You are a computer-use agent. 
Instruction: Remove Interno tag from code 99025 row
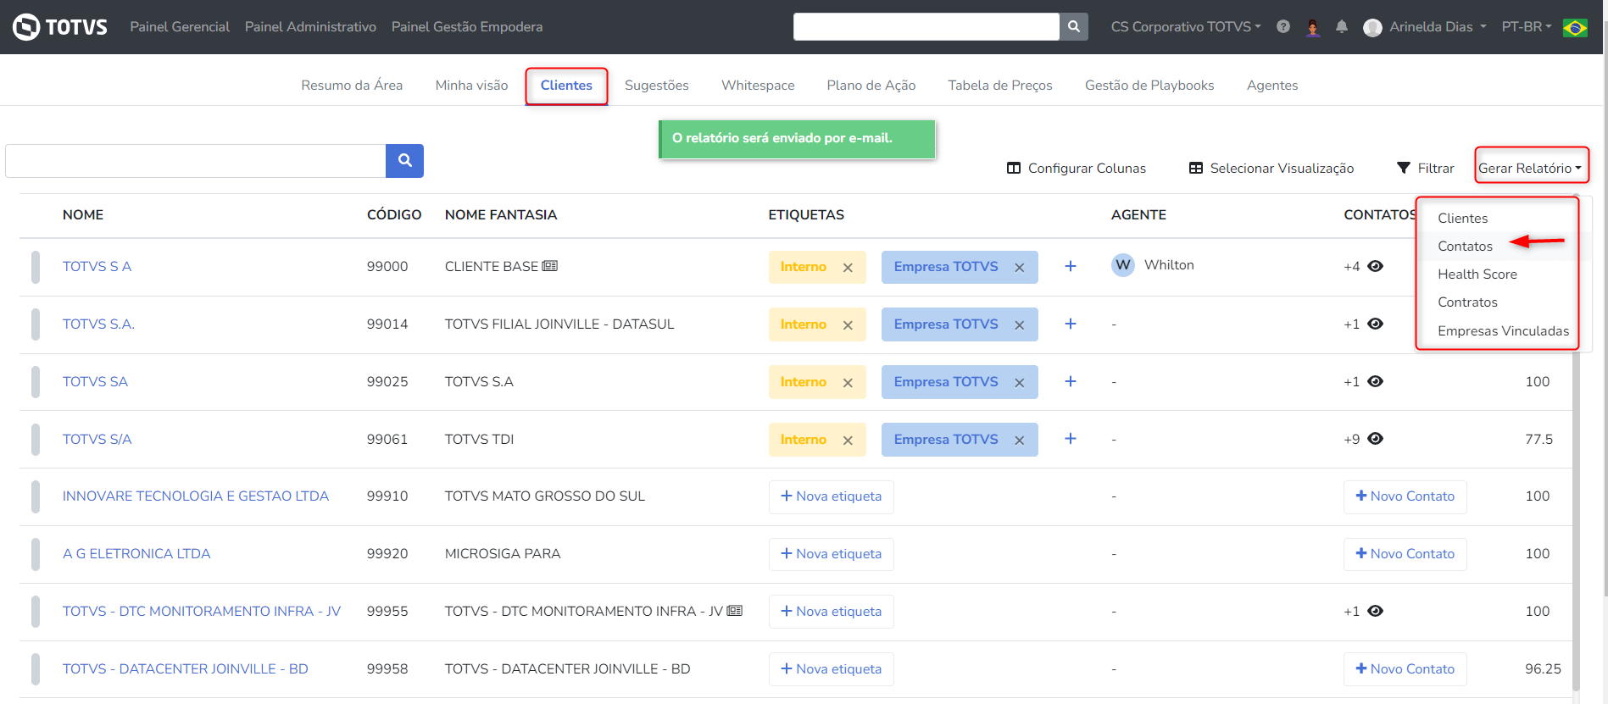pyautogui.click(x=848, y=383)
